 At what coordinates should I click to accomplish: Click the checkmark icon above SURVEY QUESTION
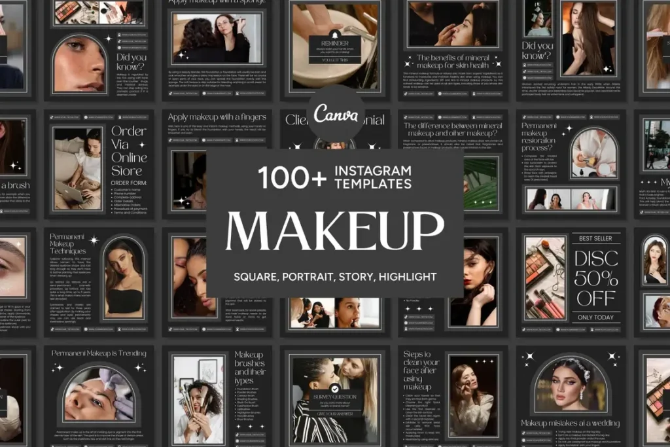[x=334, y=388]
